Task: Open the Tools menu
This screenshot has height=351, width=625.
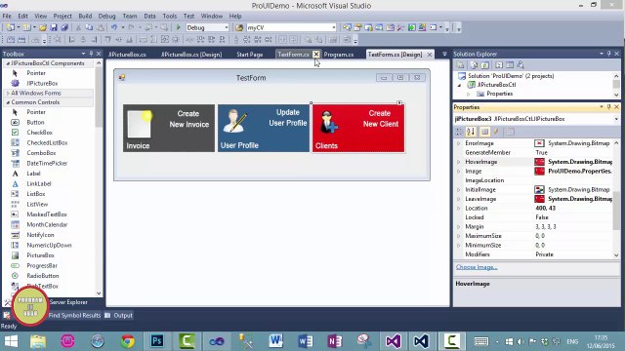Action: 169,16
